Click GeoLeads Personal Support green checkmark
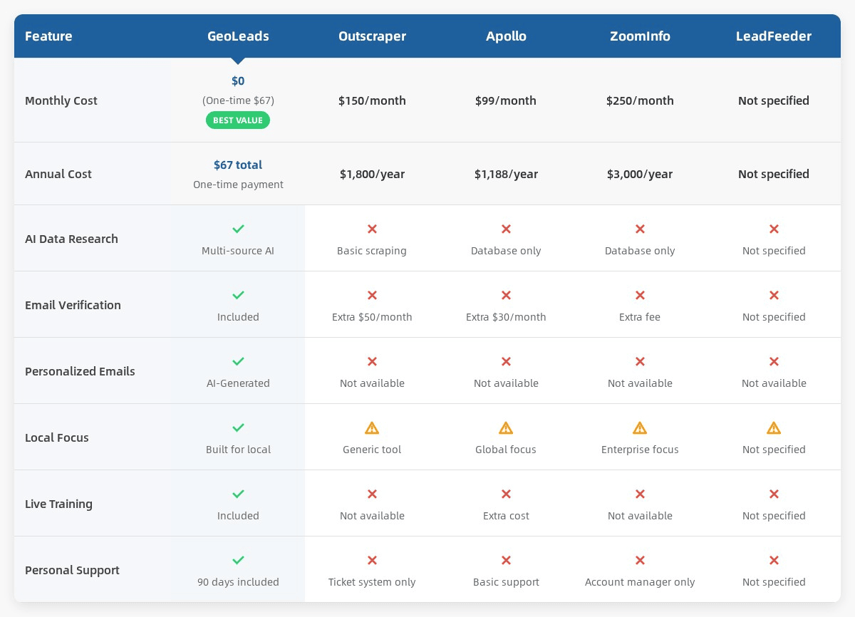Viewport: 855px width, 617px height. (238, 560)
